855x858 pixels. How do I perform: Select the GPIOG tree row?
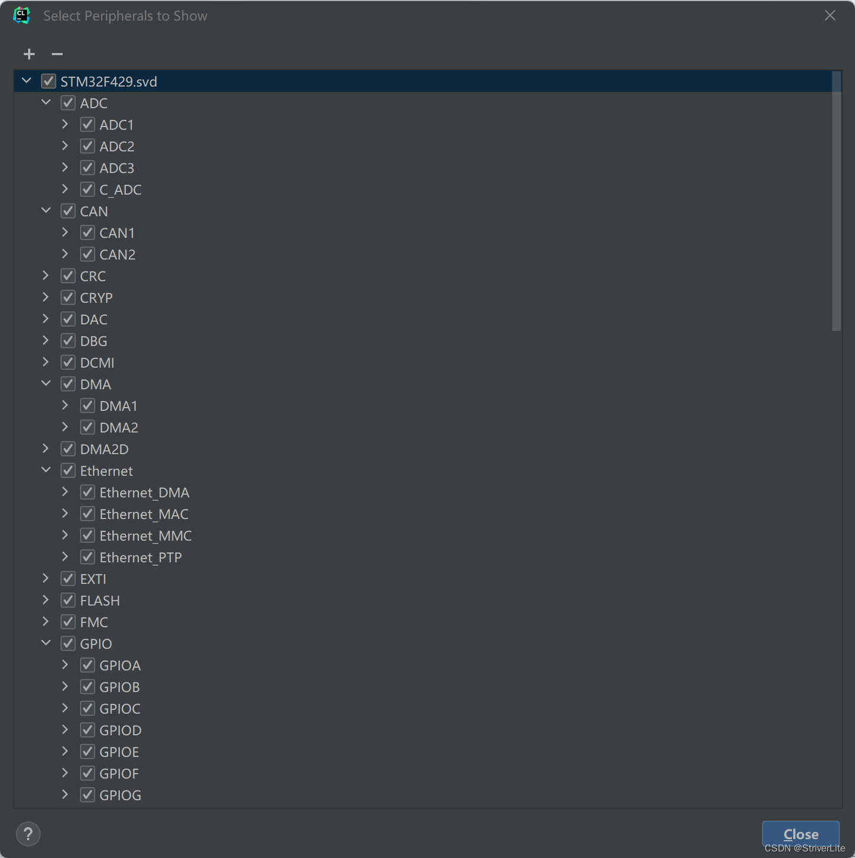click(423, 795)
